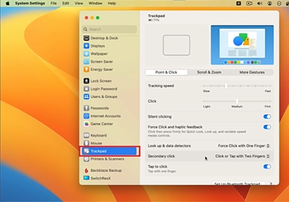Open the Edit menu
This screenshot has width=289, height=202.
point(66,3)
